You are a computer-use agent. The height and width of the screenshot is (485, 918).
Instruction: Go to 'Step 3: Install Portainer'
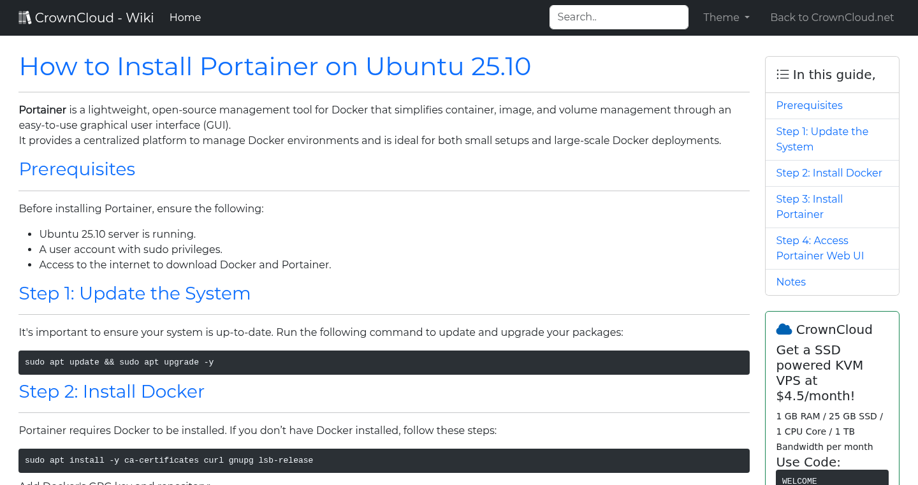(809, 206)
